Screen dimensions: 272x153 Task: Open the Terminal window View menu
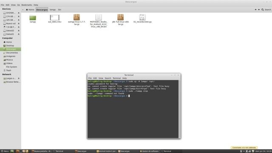point(101,78)
